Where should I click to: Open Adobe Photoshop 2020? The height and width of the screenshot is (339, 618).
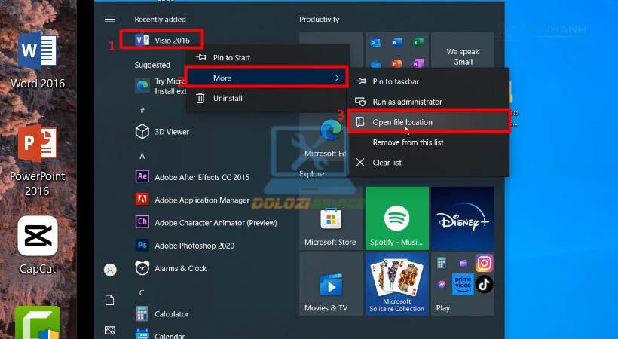(x=194, y=246)
